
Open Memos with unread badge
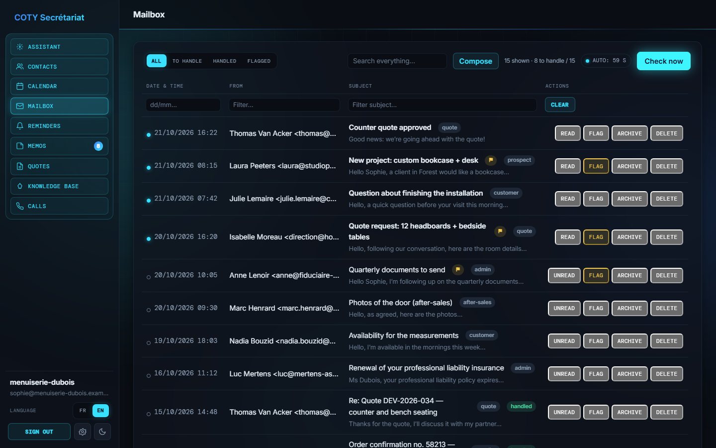(x=59, y=146)
